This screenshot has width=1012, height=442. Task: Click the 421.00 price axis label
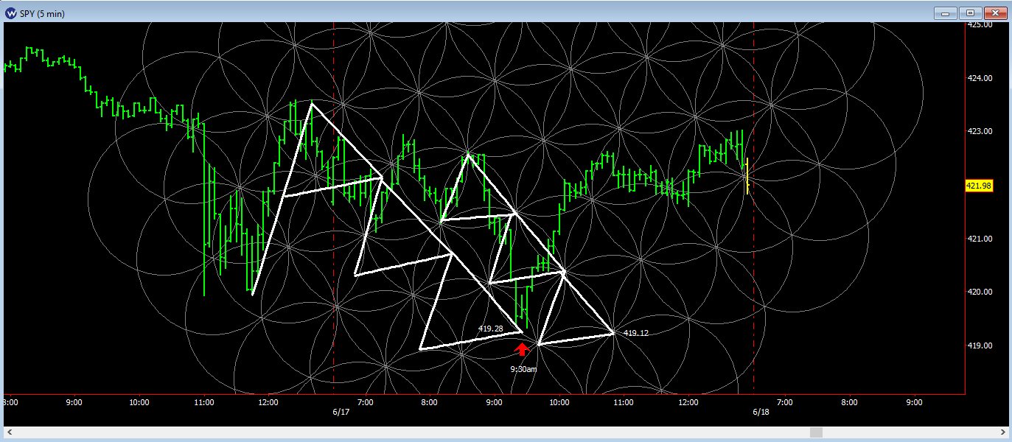pos(980,239)
